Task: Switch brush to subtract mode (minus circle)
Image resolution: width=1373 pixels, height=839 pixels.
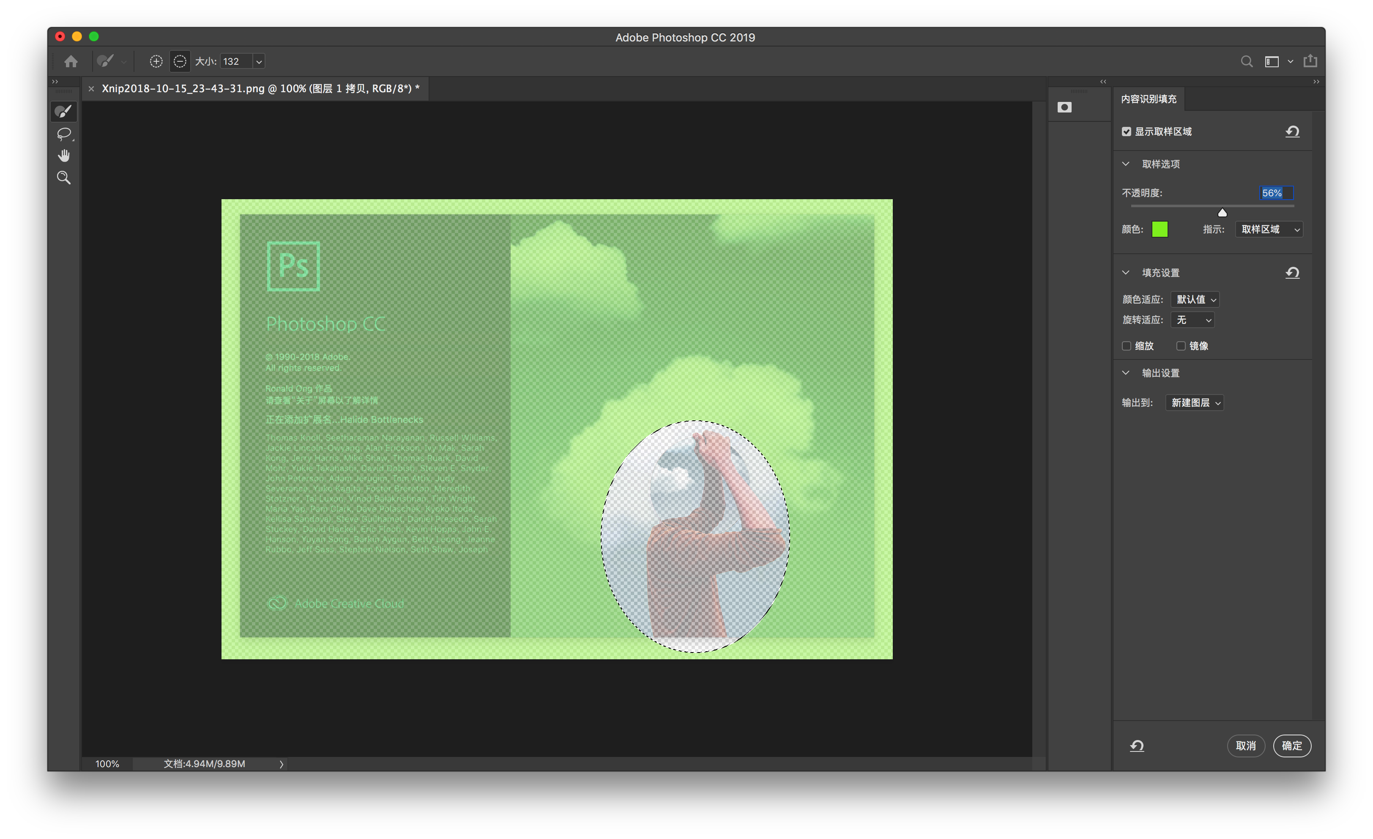Action: point(180,61)
